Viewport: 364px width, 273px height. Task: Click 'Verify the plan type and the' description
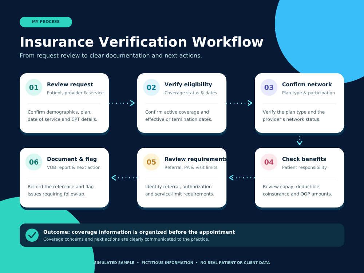click(x=294, y=112)
